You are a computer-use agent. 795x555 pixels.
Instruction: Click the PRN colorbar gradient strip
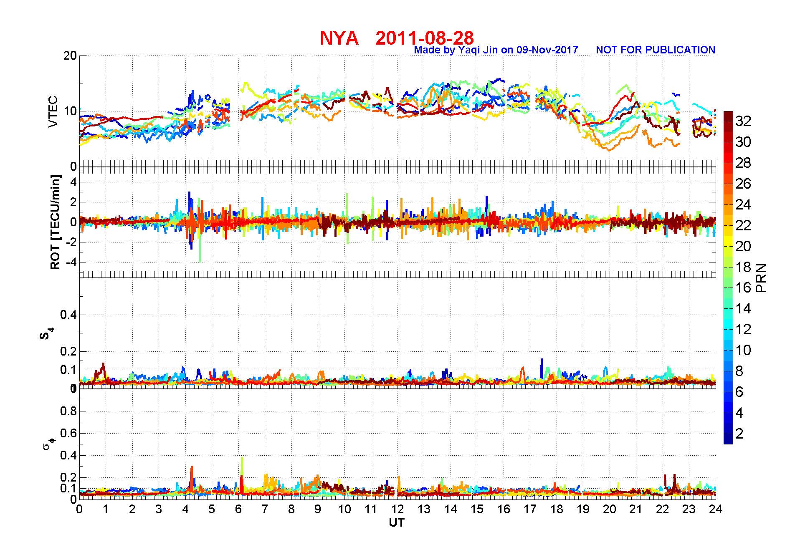[728, 277]
